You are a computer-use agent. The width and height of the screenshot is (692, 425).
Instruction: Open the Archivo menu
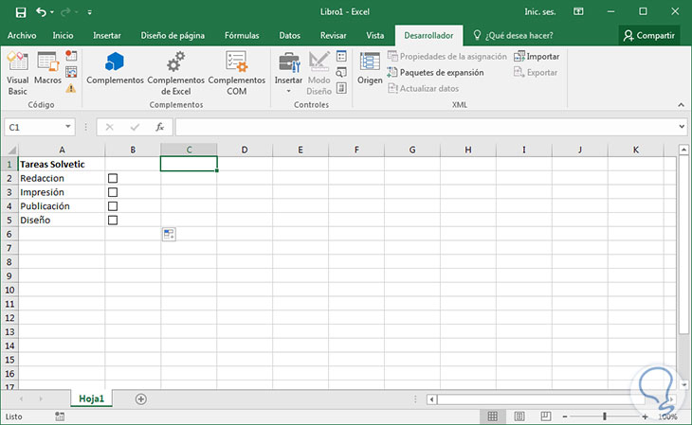tap(22, 35)
